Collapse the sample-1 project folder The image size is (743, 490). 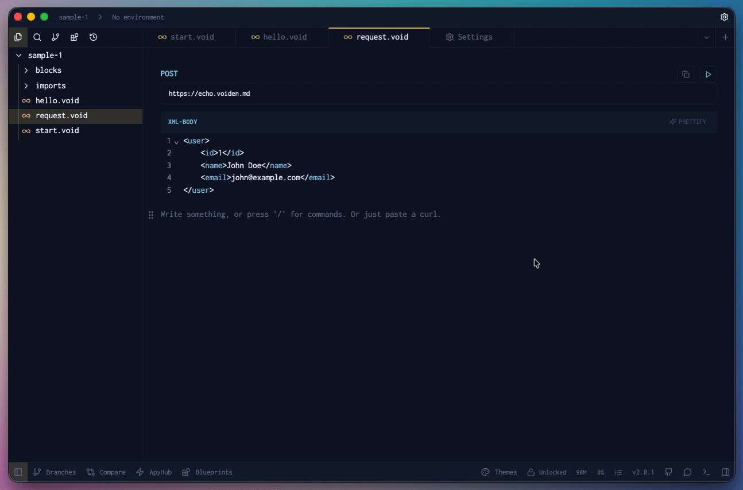(x=76, y=56)
